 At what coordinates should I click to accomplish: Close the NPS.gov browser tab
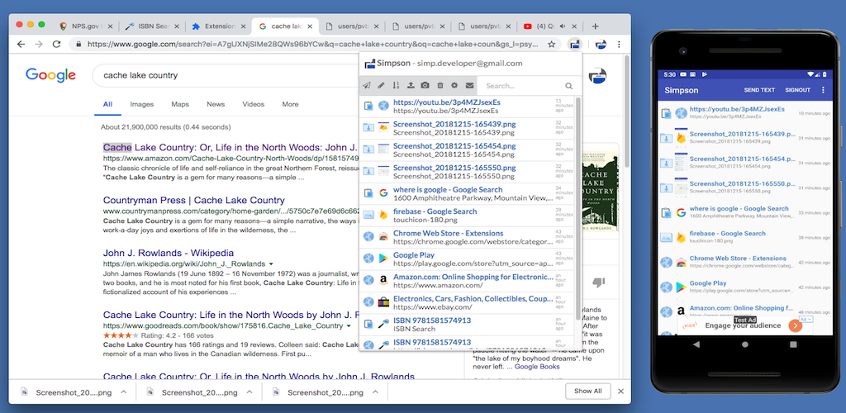coord(112,26)
